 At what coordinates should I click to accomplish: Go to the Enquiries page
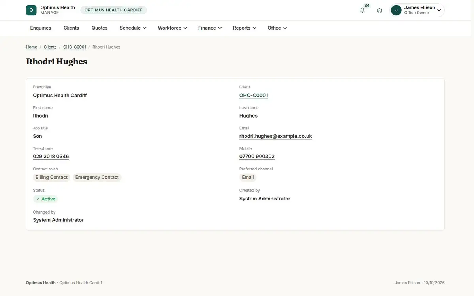click(x=41, y=28)
